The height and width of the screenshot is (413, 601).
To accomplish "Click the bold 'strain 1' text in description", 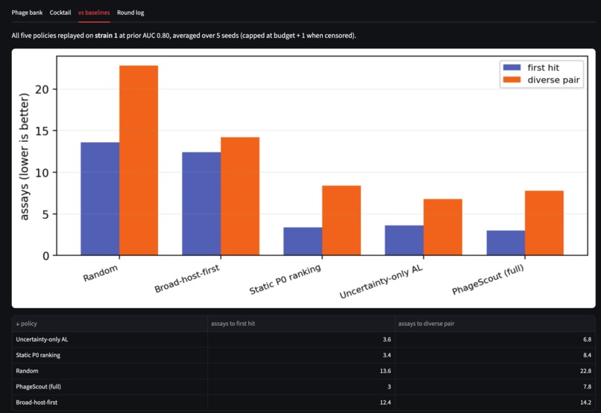I will click(x=106, y=36).
